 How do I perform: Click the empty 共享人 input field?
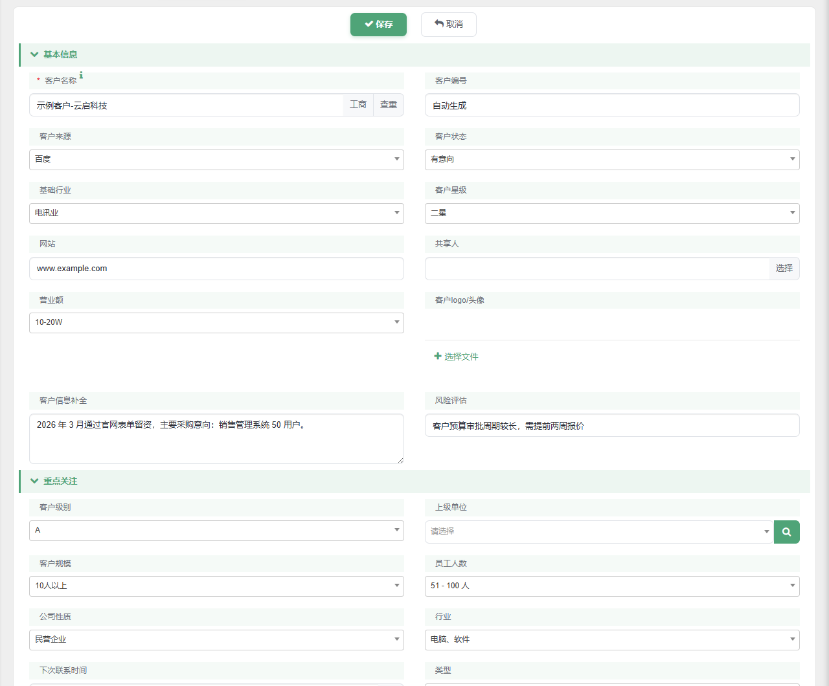597,269
